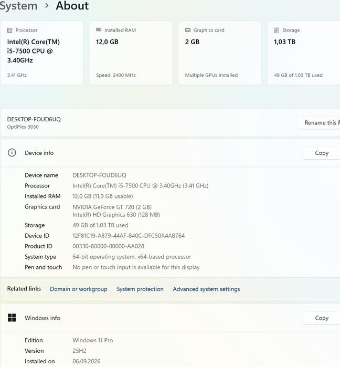Click the 'OptiPlex 3050' model text
340x367 pixels.
coord(23,127)
